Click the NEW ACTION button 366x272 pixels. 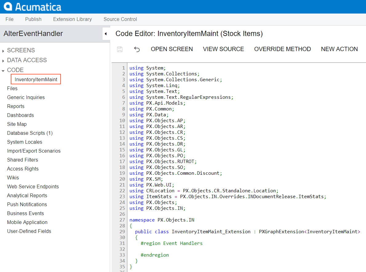point(339,49)
